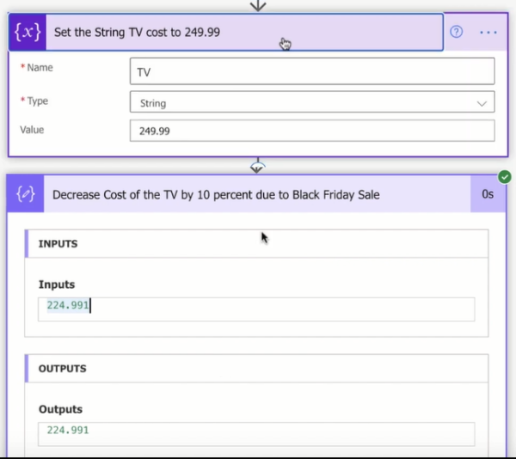Click the Name field containing TV
The width and height of the screenshot is (516, 459).
[311, 73]
